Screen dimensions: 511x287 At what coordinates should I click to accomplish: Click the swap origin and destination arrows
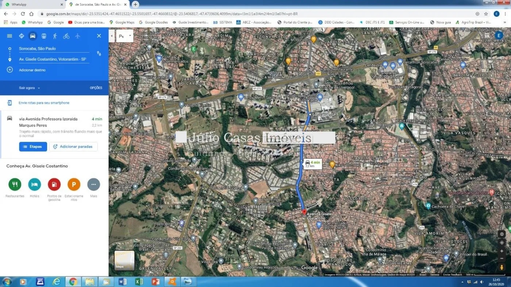pos(99,53)
